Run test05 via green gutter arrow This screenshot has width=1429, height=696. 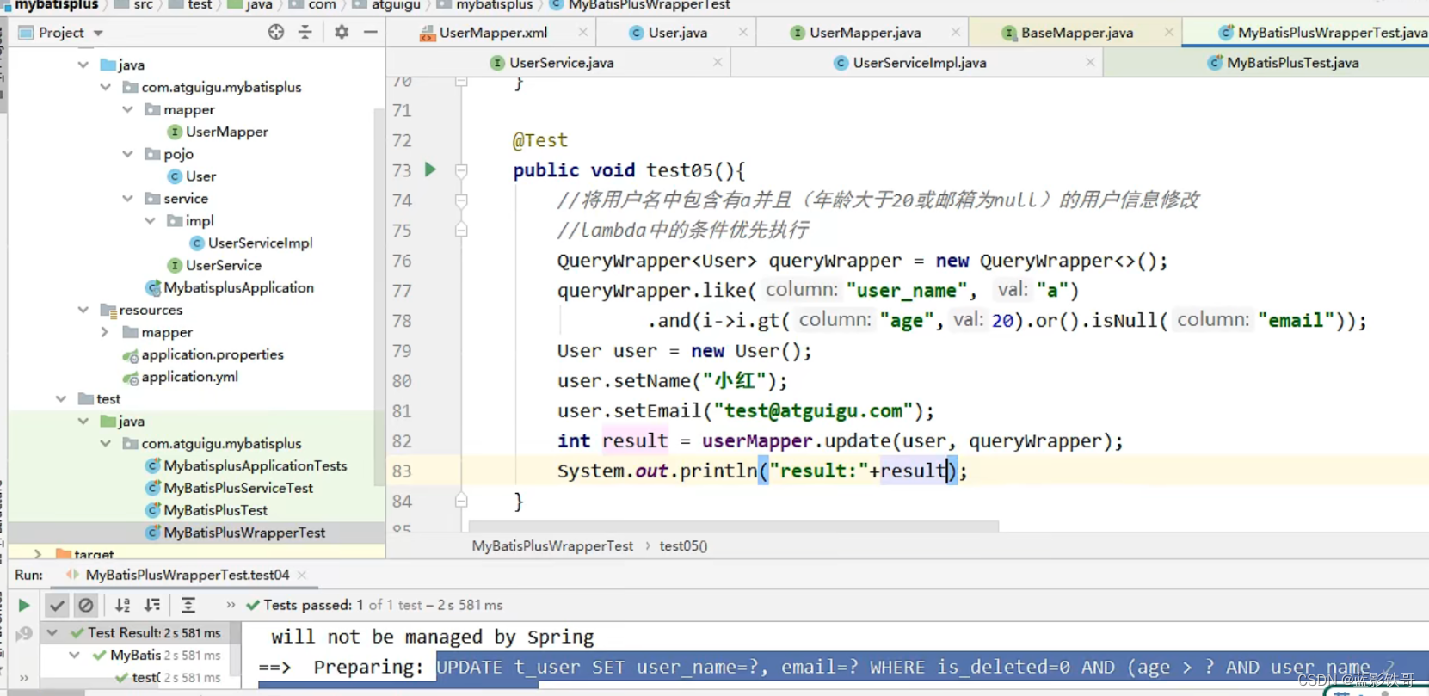[x=430, y=169]
